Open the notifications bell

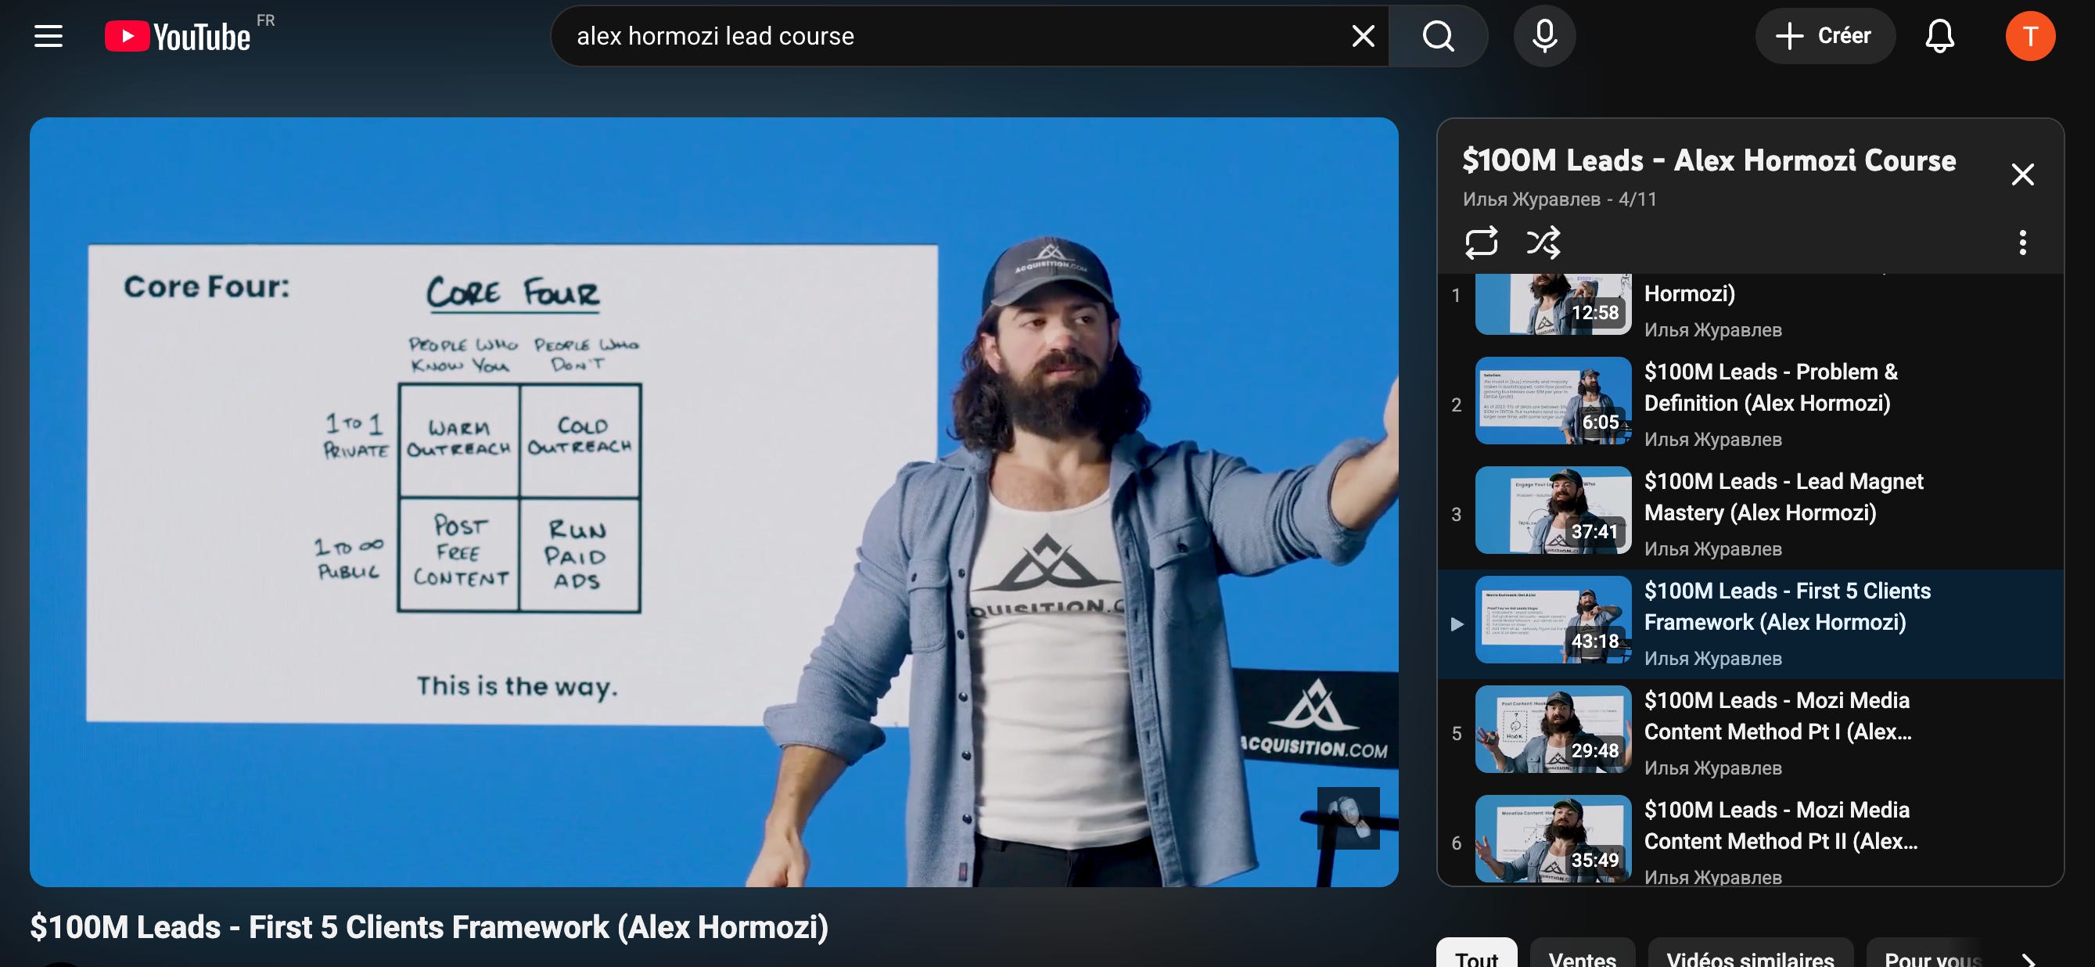(x=1939, y=36)
